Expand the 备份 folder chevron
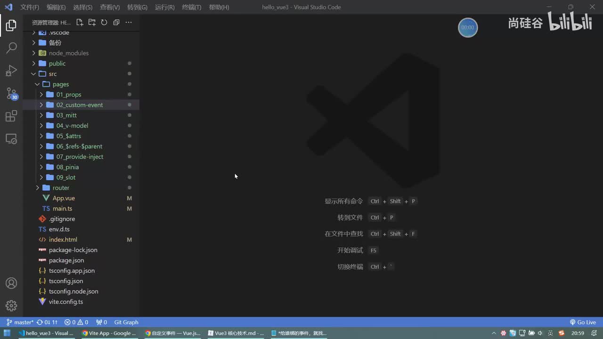The width and height of the screenshot is (603, 339). pos(33,43)
